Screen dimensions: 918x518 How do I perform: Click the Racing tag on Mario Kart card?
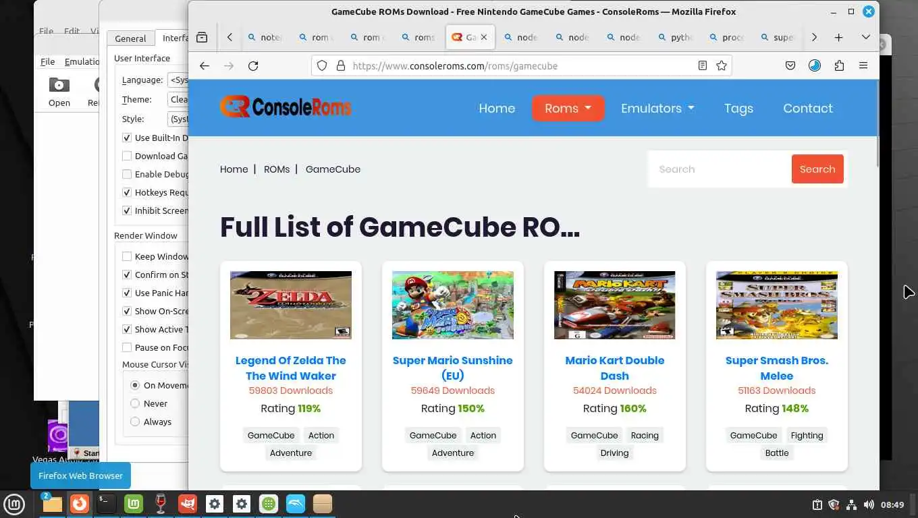[x=645, y=435]
